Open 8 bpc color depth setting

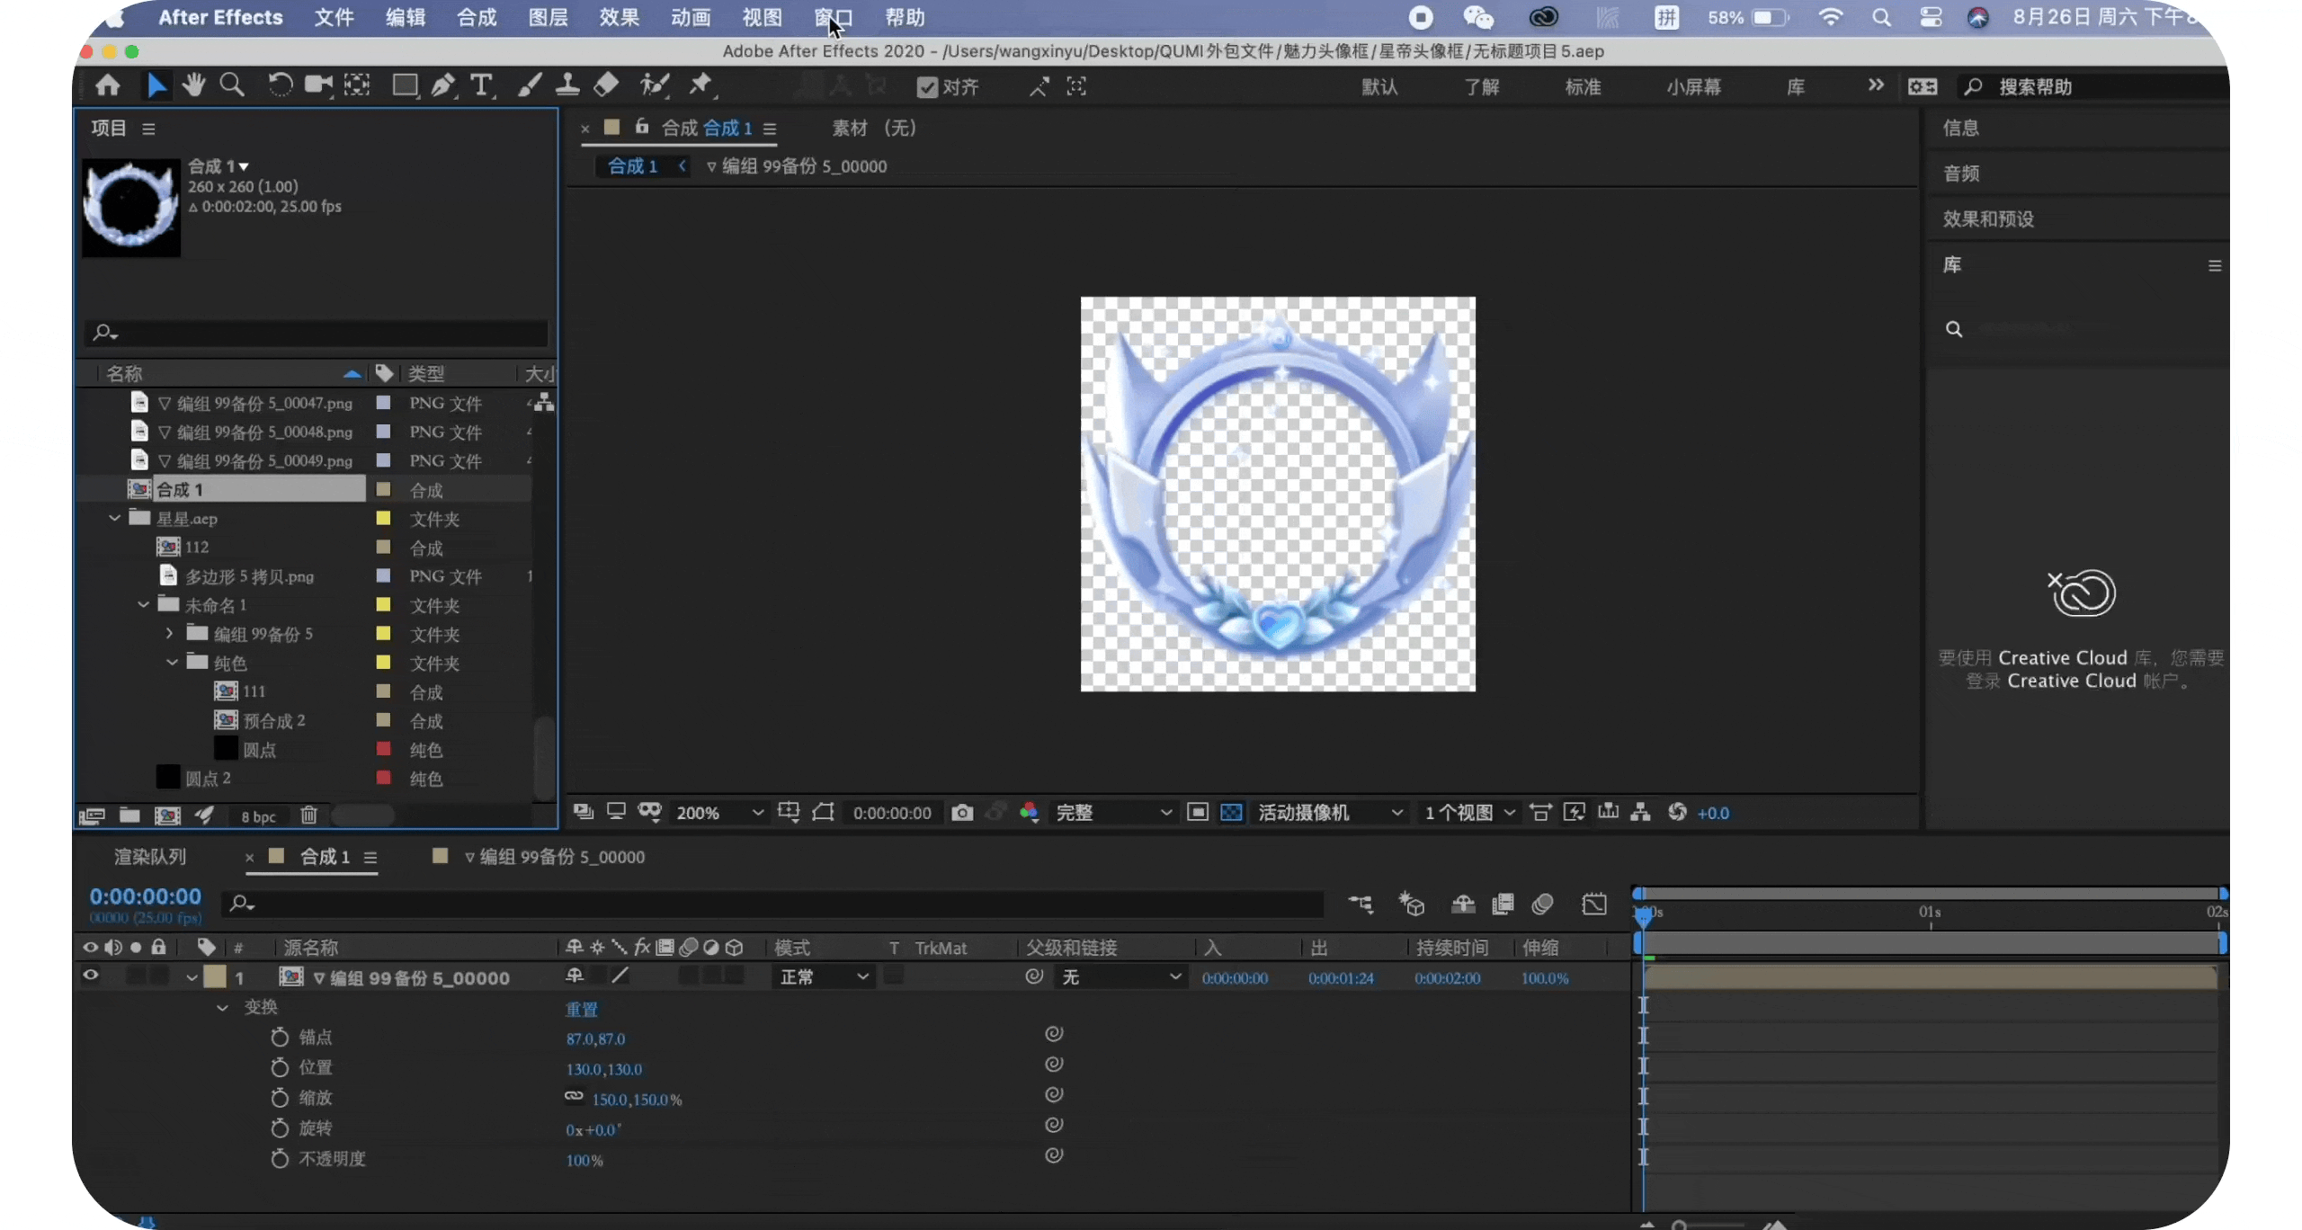(259, 816)
